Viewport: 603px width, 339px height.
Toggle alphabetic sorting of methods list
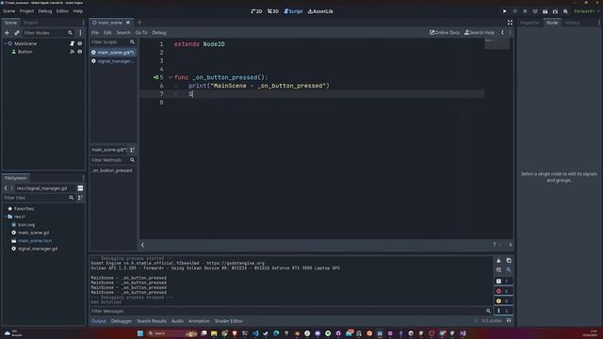(x=132, y=150)
